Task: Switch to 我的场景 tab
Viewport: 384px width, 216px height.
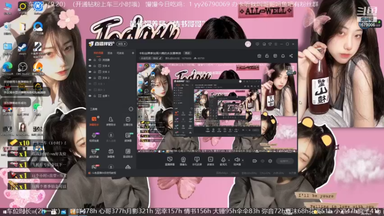Action: [98, 53]
